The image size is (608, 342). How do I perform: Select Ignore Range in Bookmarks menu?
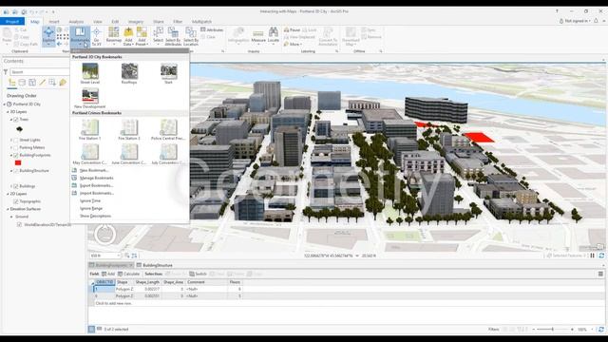pos(91,208)
